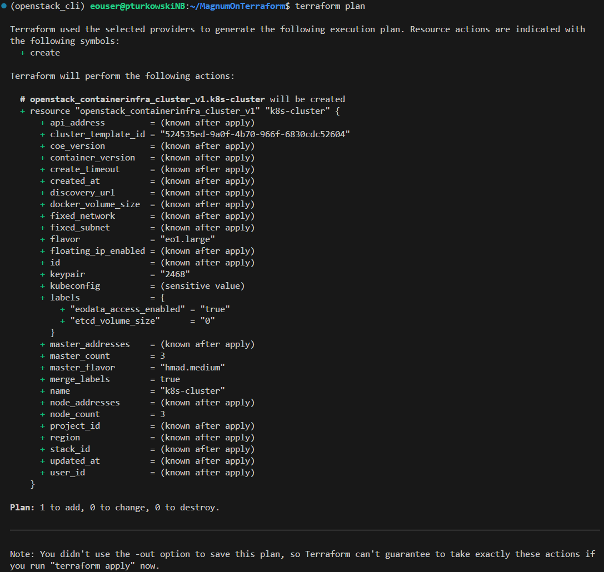
Task: Click the "etcd_volume_size" label key
Action: click(114, 321)
